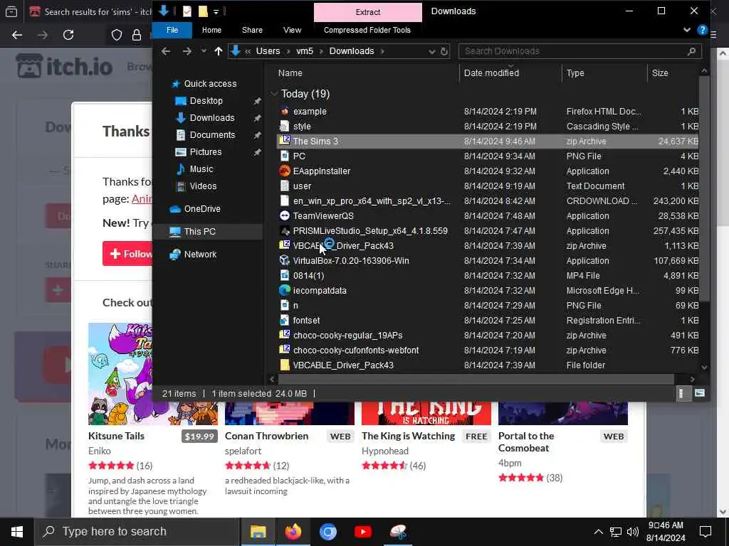Select the EAappInstaller application icon
729x546 pixels.
click(285, 171)
